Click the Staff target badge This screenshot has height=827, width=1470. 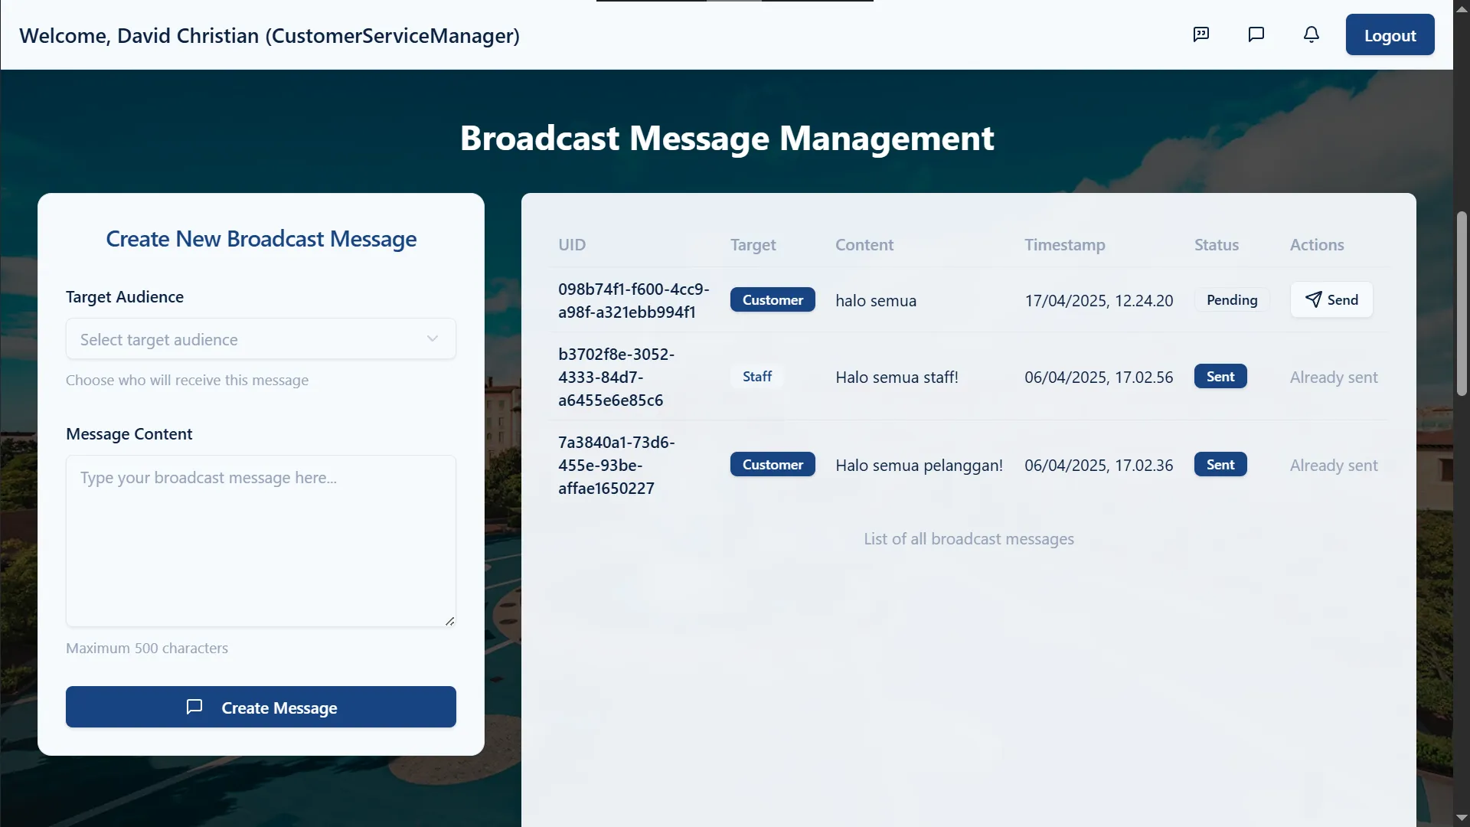tap(756, 377)
